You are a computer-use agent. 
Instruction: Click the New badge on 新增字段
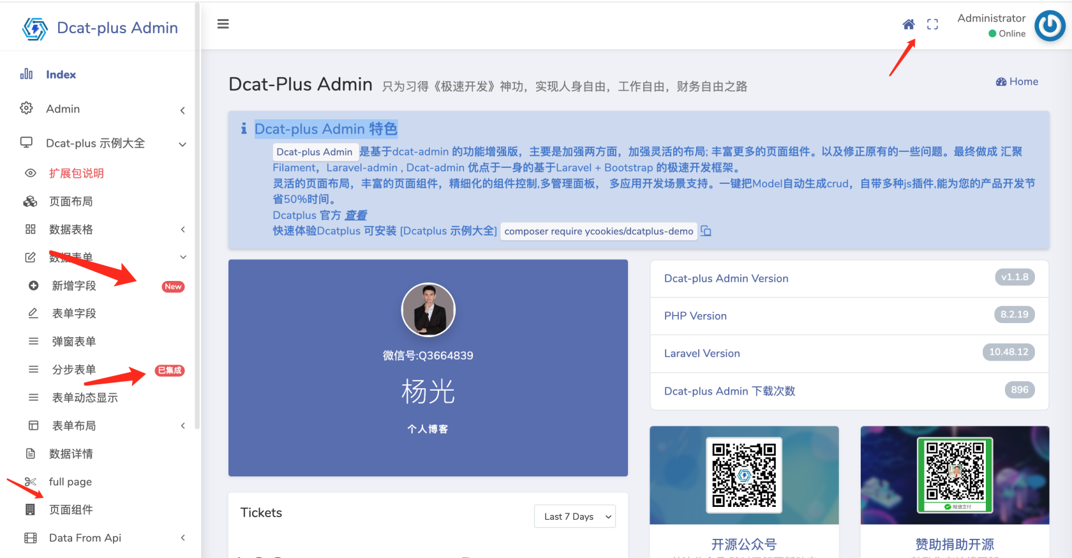[x=173, y=287]
